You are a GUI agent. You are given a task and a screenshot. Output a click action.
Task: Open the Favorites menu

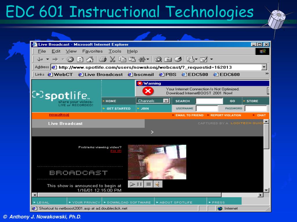pos(93,51)
